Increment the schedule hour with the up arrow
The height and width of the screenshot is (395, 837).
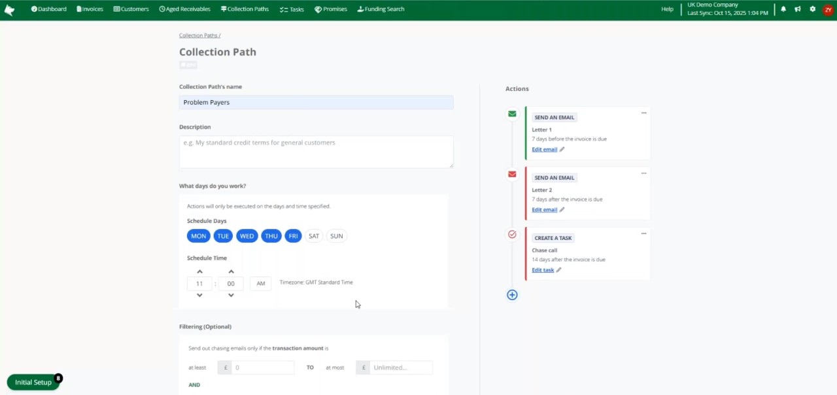point(199,271)
